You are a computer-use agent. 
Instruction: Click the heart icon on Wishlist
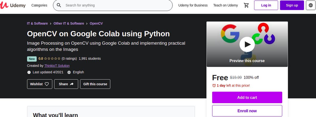tap(47, 84)
